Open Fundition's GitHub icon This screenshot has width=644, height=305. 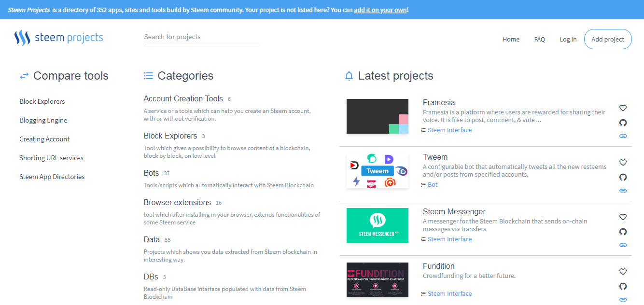tap(623, 286)
